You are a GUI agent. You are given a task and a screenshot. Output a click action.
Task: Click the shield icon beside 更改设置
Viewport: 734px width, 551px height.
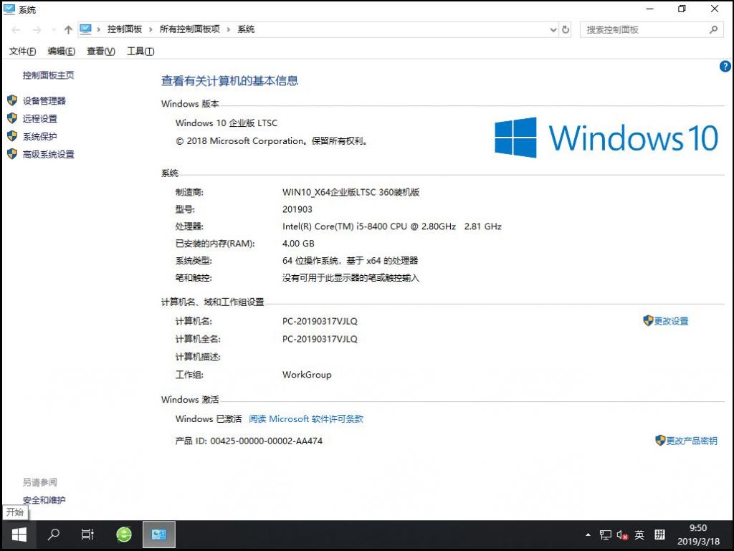[648, 320]
